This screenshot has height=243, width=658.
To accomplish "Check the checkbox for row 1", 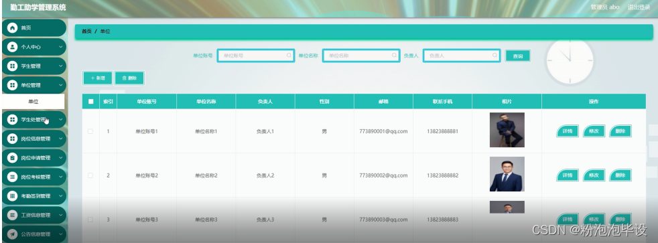I will tap(90, 131).
